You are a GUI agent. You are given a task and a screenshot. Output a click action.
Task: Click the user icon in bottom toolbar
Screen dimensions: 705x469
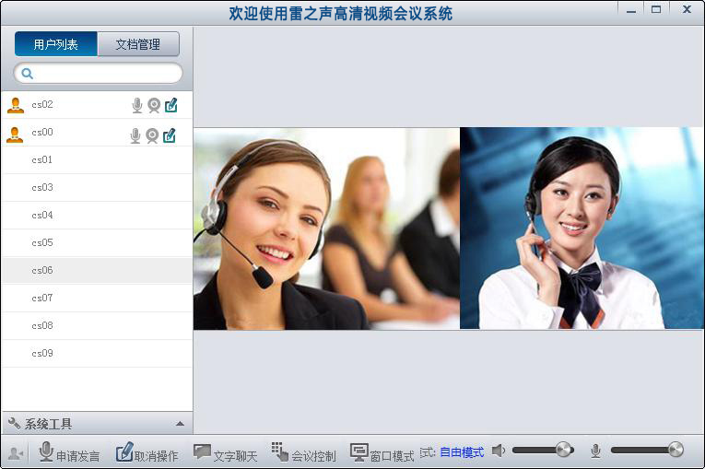[16, 453]
